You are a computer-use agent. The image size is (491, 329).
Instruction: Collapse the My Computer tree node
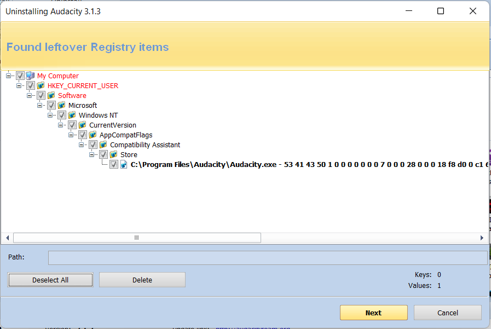click(x=8, y=76)
